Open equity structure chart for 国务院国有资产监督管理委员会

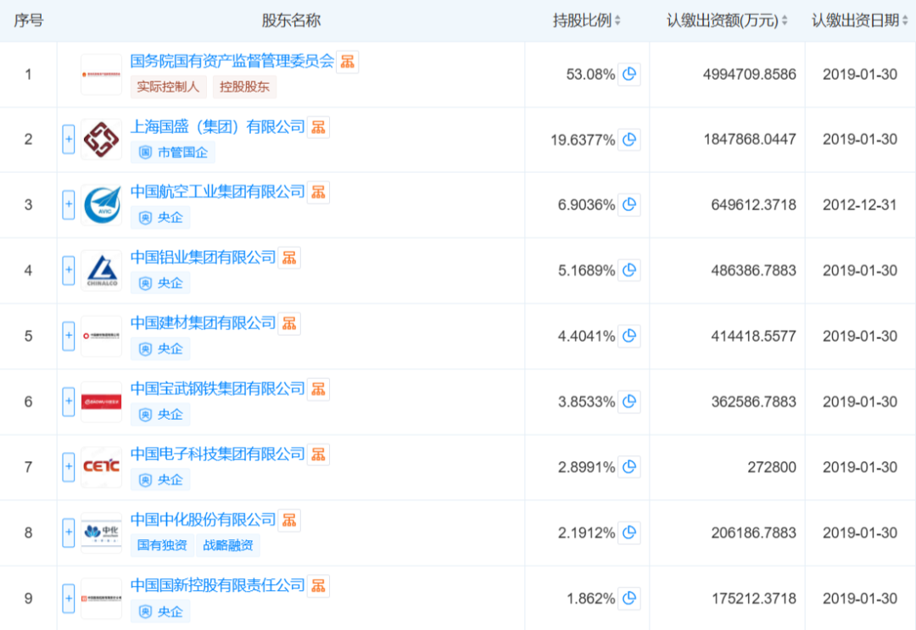point(348,62)
